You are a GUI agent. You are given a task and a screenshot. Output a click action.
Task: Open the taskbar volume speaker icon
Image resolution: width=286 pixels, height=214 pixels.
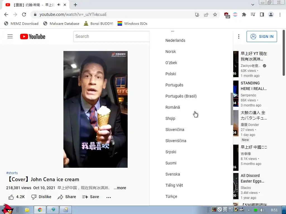(x=262, y=210)
